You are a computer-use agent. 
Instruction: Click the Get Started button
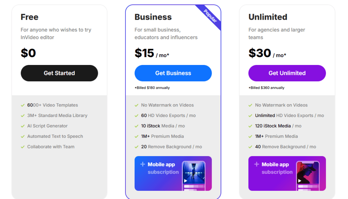(59, 73)
